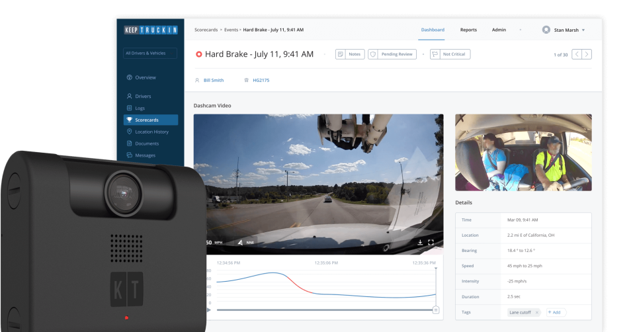
Task: Go to the previous event arrow
Action: (577, 54)
